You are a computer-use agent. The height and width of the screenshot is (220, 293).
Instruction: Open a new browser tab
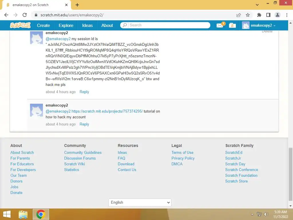click(x=77, y=5)
